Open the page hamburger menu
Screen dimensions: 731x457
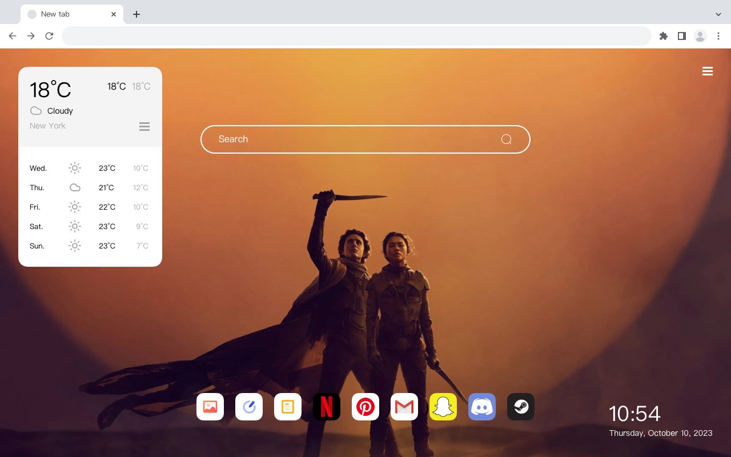click(x=708, y=71)
